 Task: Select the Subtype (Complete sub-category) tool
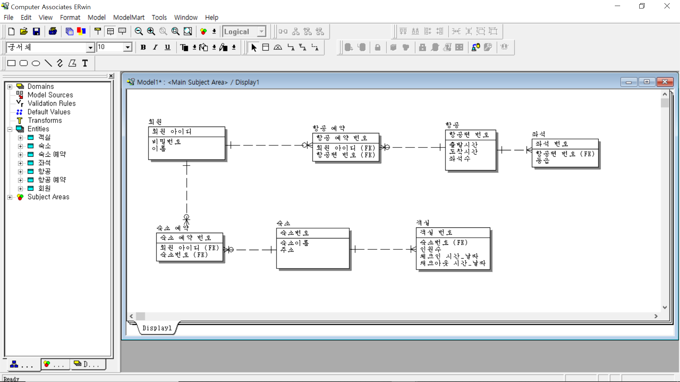click(x=278, y=47)
